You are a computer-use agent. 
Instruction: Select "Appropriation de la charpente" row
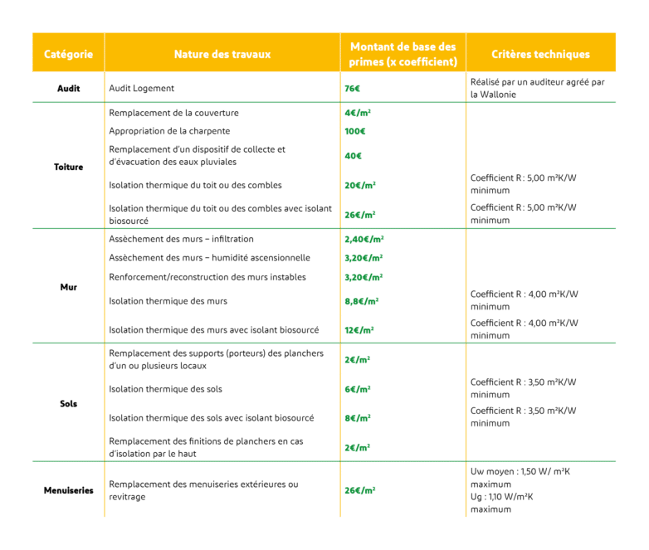click(169, 131)
